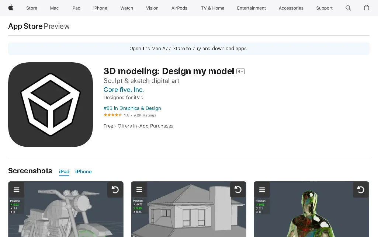378x237 pixels.
Task: Visit the Core five, Inc. developer page
Action: 124,90
